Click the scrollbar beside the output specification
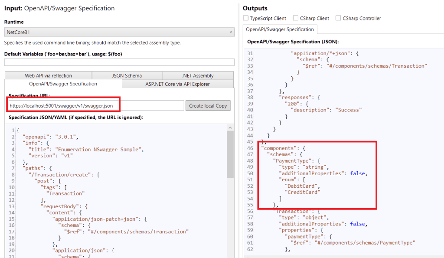The image size is (444, 258). coord(441,130)
